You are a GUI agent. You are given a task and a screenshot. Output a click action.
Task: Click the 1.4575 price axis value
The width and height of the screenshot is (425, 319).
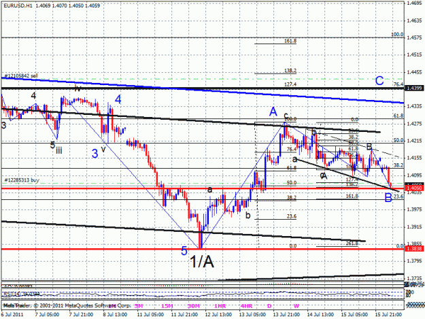[x=415, y=37]
